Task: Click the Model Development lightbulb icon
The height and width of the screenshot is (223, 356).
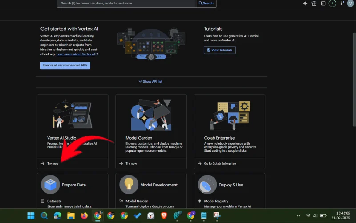Action: [x=129, y=185]
